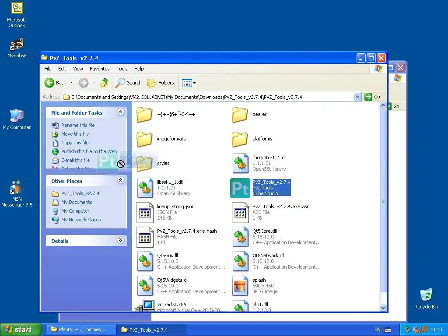Click the Up folder toolbar icon
This screenshot has height=336, width=448.
pyautogui.click(x=105, y=83)
